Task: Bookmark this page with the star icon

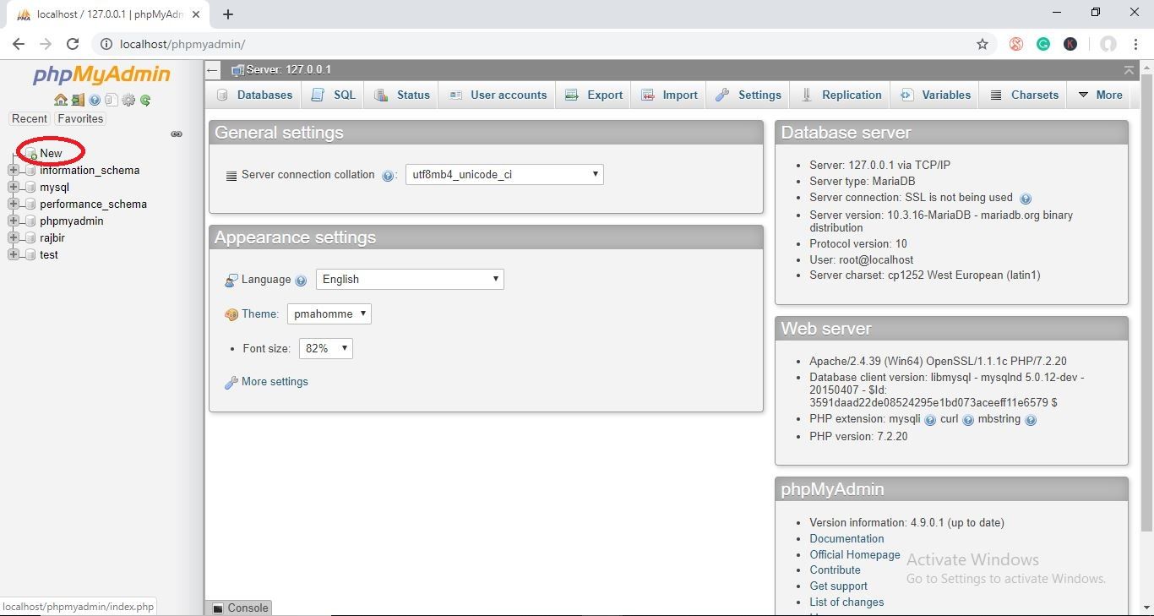Action: click(x=983, y=44)
